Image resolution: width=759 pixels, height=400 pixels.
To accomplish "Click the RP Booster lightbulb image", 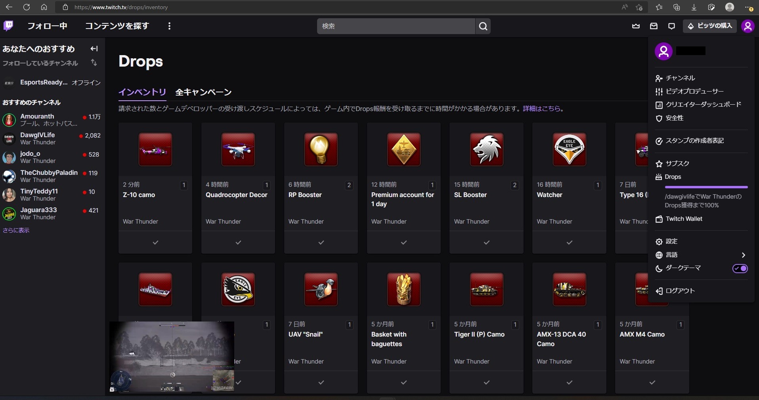I will 321,149.
